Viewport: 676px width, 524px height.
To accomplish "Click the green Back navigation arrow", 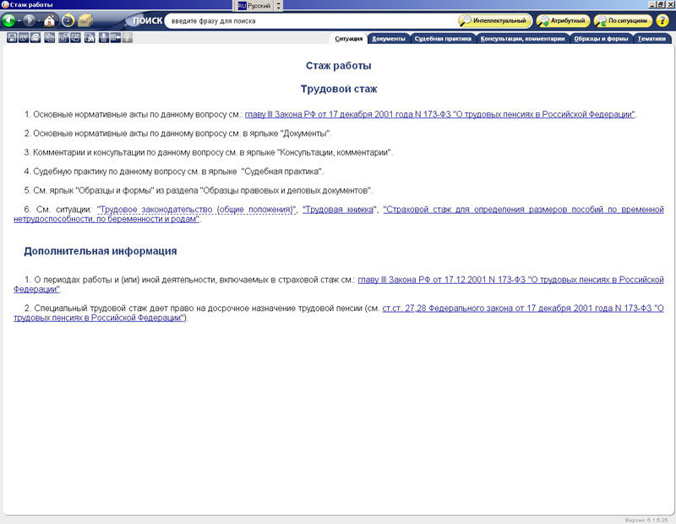I will (x=10, y=20).
